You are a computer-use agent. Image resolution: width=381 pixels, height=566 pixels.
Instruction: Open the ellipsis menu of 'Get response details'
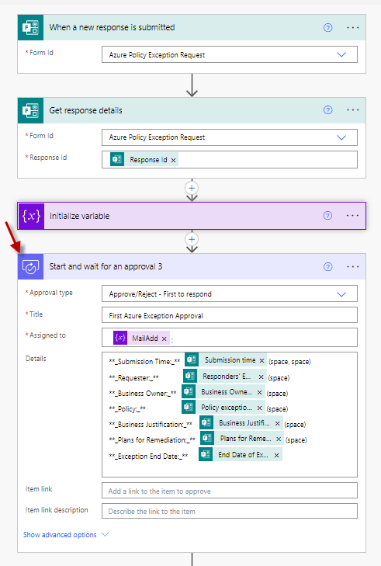pos(352,110)
